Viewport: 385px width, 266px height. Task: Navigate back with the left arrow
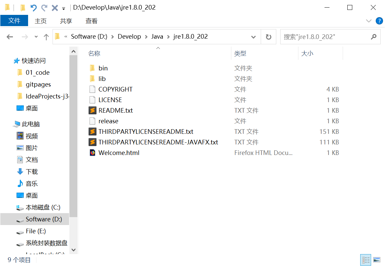pos(10,37)
